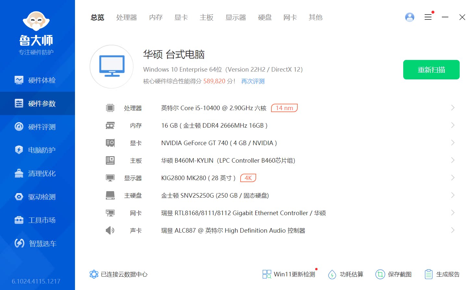The height and width of the screenshot is (290, 474).
Task: Expand the 主板 row chevron
Action: click(453, 160)
